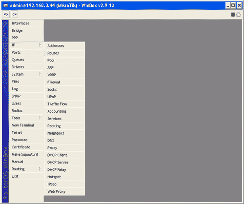Open DNS settings from the IP submenu

pyautogui.click(x=64, y=141)
